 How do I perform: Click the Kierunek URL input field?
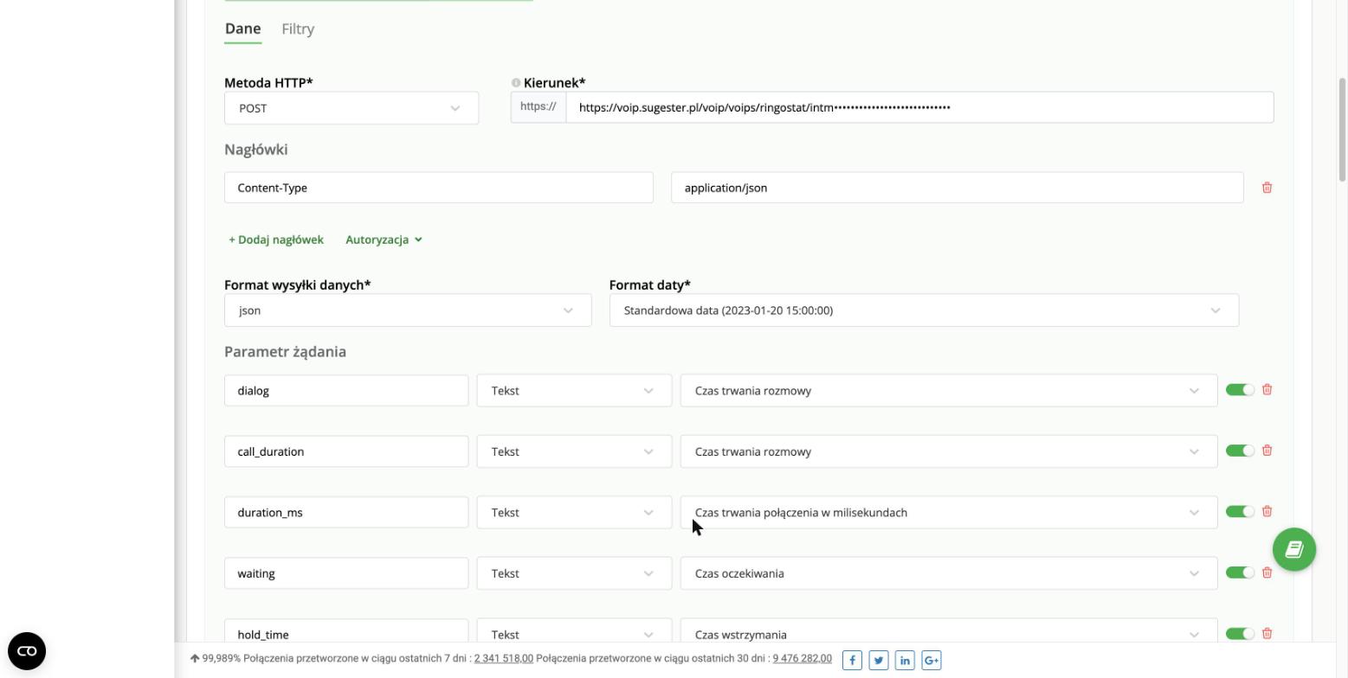click(x=919, y=107)
